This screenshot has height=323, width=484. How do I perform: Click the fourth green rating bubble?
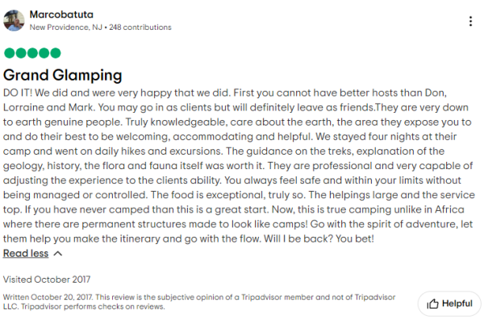(x=44, y=53)
